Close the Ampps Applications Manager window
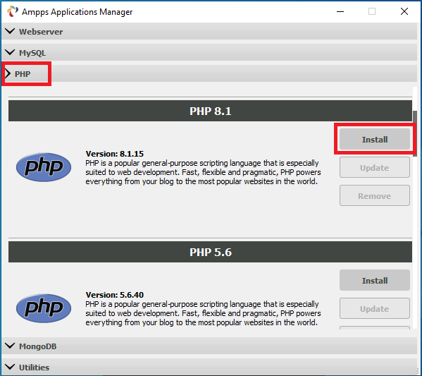This screenshot has width=422, height=376. click(404, 11)
